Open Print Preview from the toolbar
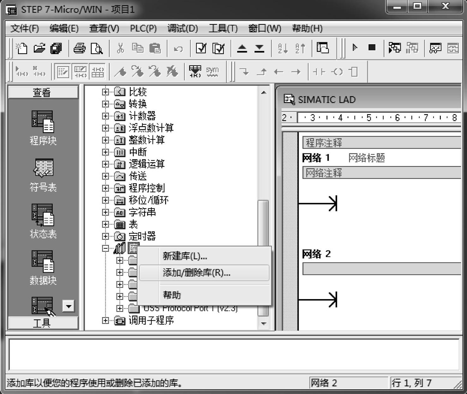This screenshot has height=394, width=467. [x=97, y=48]
